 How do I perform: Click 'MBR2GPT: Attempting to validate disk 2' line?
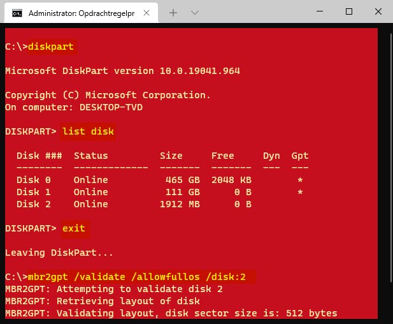coord(114,289)
